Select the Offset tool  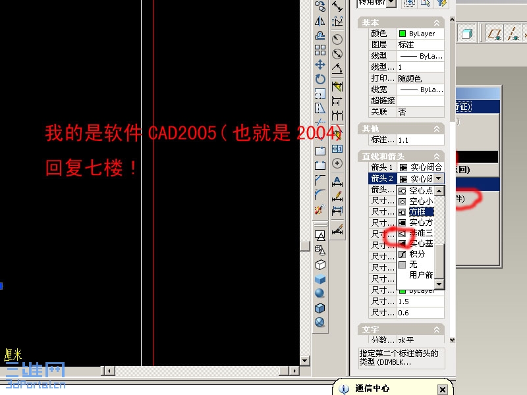click(x=320, y=36)
